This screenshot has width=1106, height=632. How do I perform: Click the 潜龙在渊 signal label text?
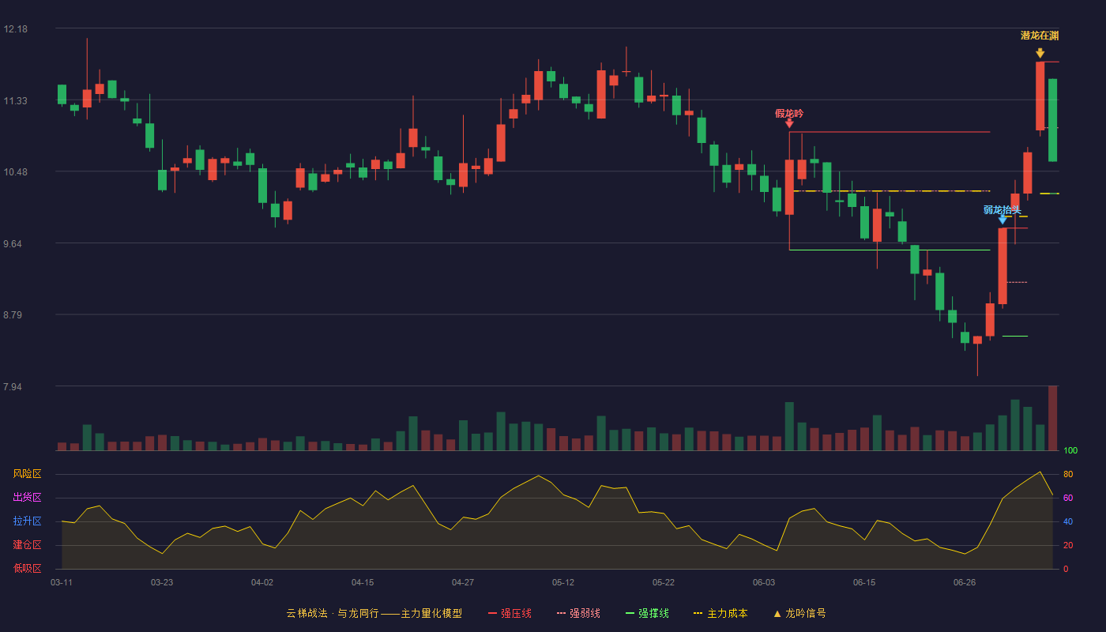pos(1040,36)
